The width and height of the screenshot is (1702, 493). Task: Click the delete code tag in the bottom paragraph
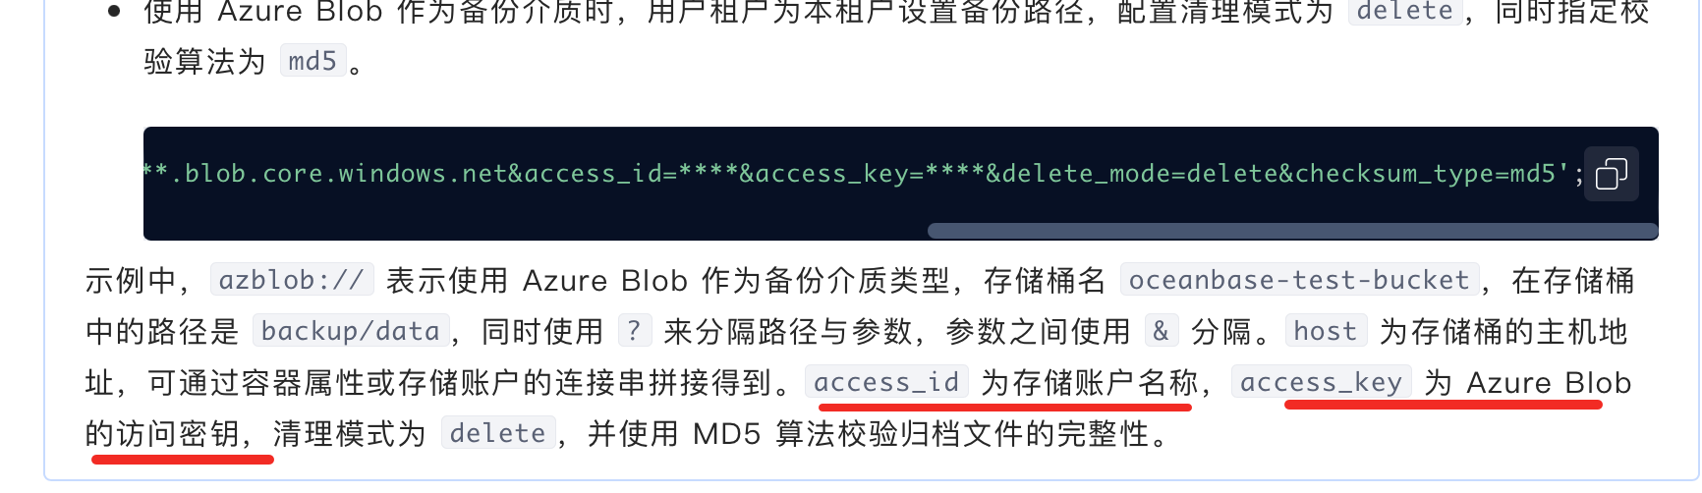498,433
